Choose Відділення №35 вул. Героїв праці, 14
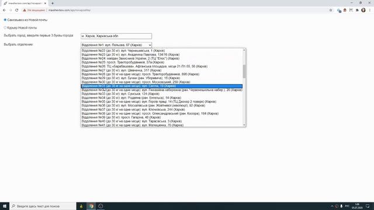 click(x=162, y=101)
